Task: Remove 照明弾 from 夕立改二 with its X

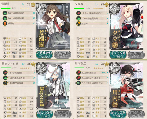Action: 107,23
